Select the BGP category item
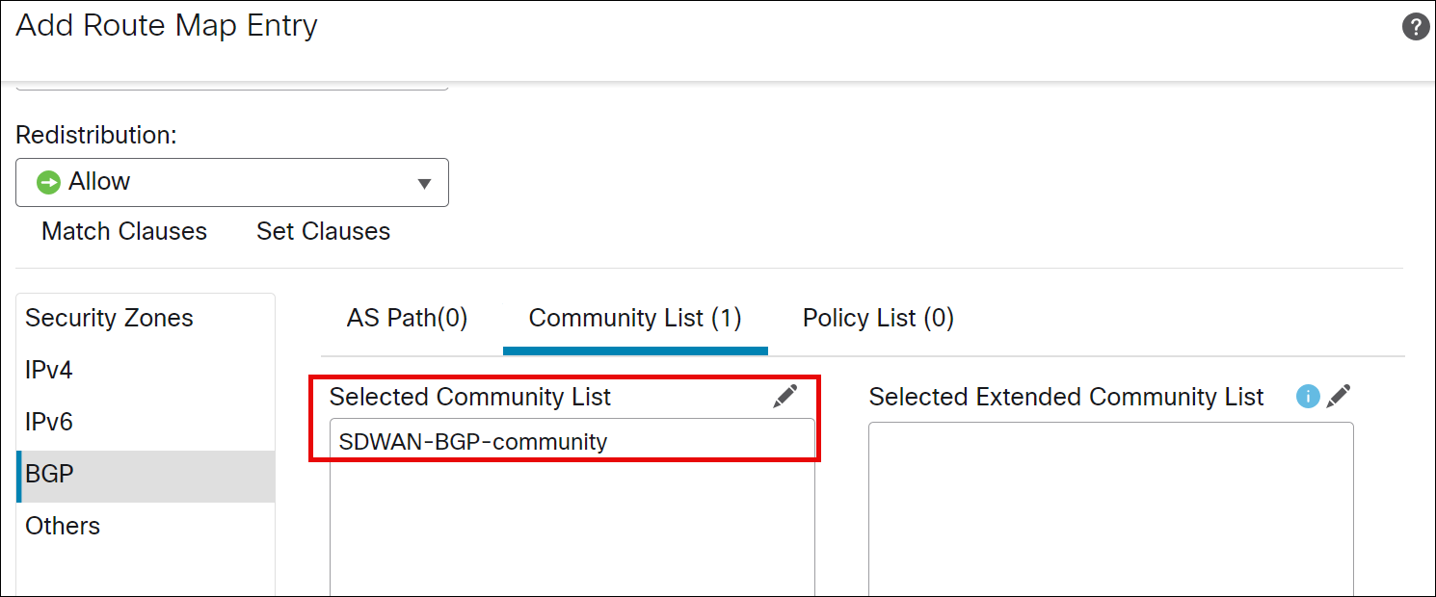The height and width of the screenshot is (597, 1436). 50,474
